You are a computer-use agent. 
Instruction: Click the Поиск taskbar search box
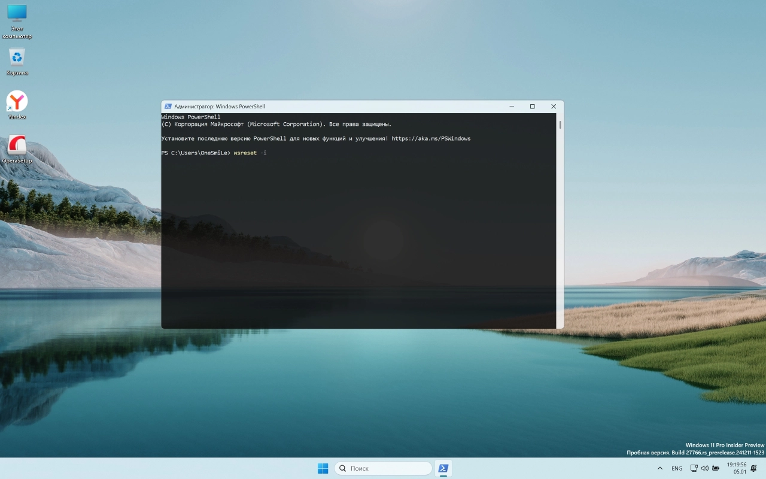383,468
